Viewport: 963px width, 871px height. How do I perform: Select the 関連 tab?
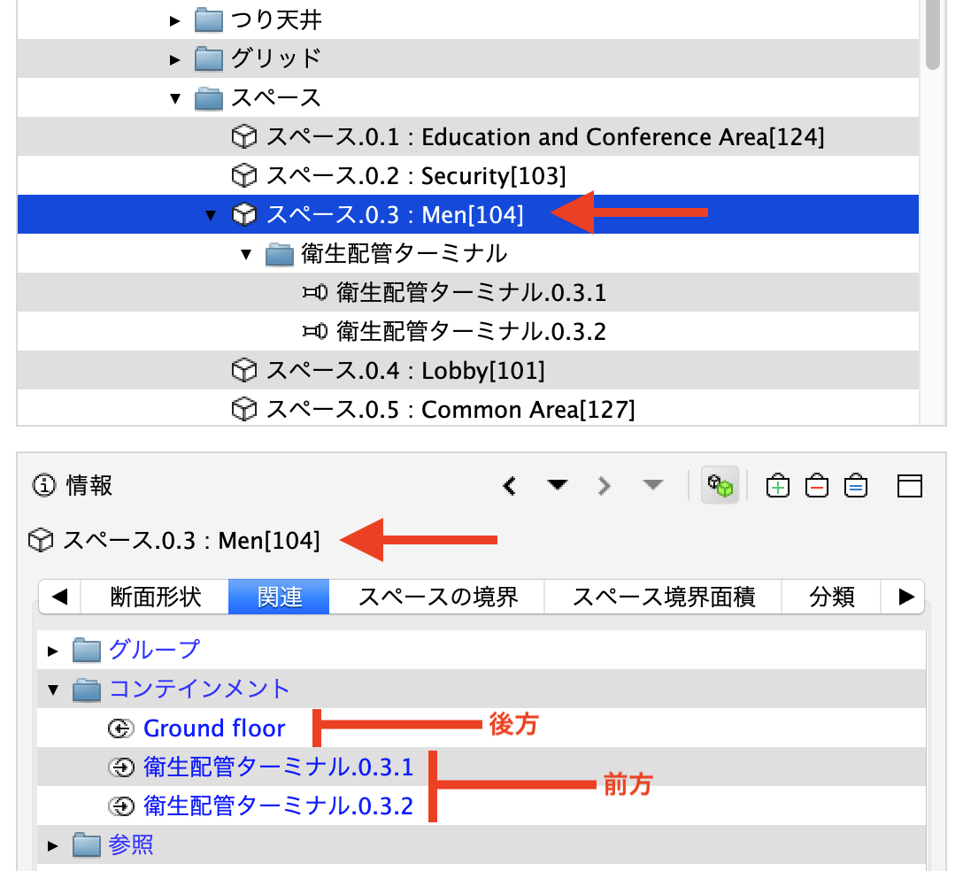click(279, 597)
